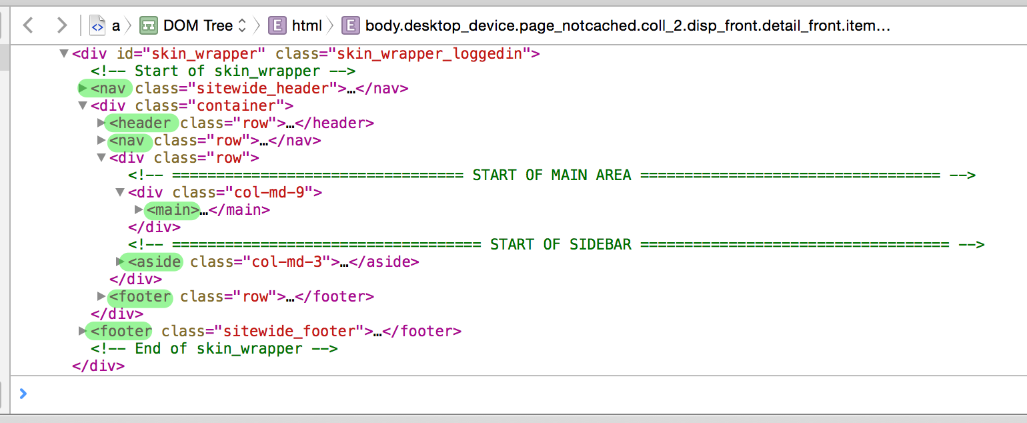This screenshot has height=423, width=1027.
Task: Collapse the skin_wrapper div node
Action: click(x=63, y=53)
